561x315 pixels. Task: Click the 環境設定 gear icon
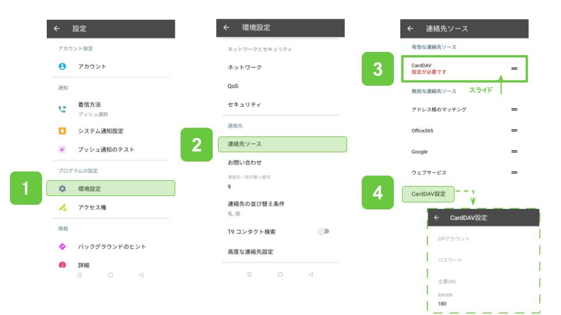coord(62,189)
